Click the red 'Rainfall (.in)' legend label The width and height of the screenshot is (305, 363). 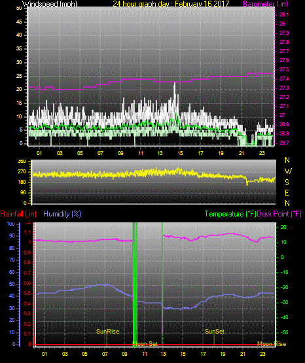pos(18,214)
